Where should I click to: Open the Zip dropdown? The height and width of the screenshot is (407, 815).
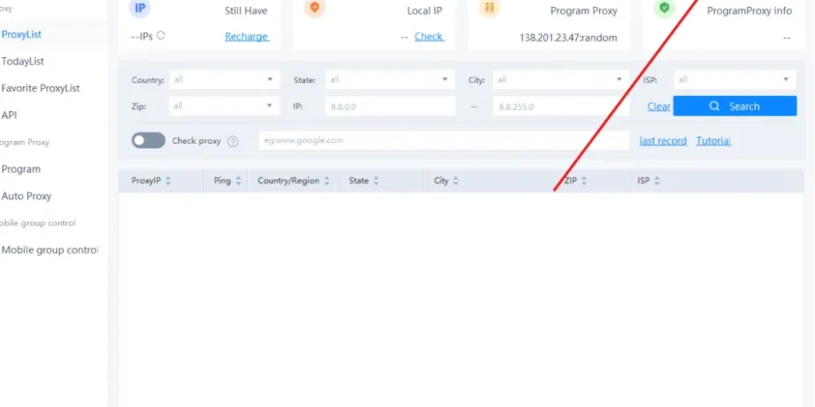[224, 106]
